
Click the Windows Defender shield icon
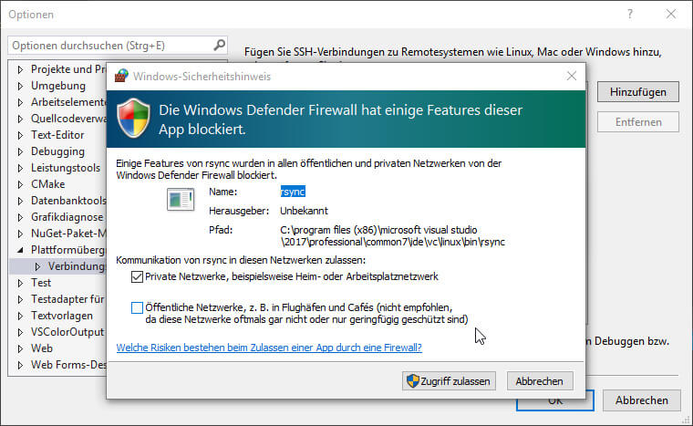coord(134,118)
